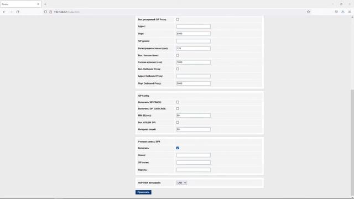Click the MIN SE (sec) field
Viewport: 354px width, 199px height.
(194, 116)
